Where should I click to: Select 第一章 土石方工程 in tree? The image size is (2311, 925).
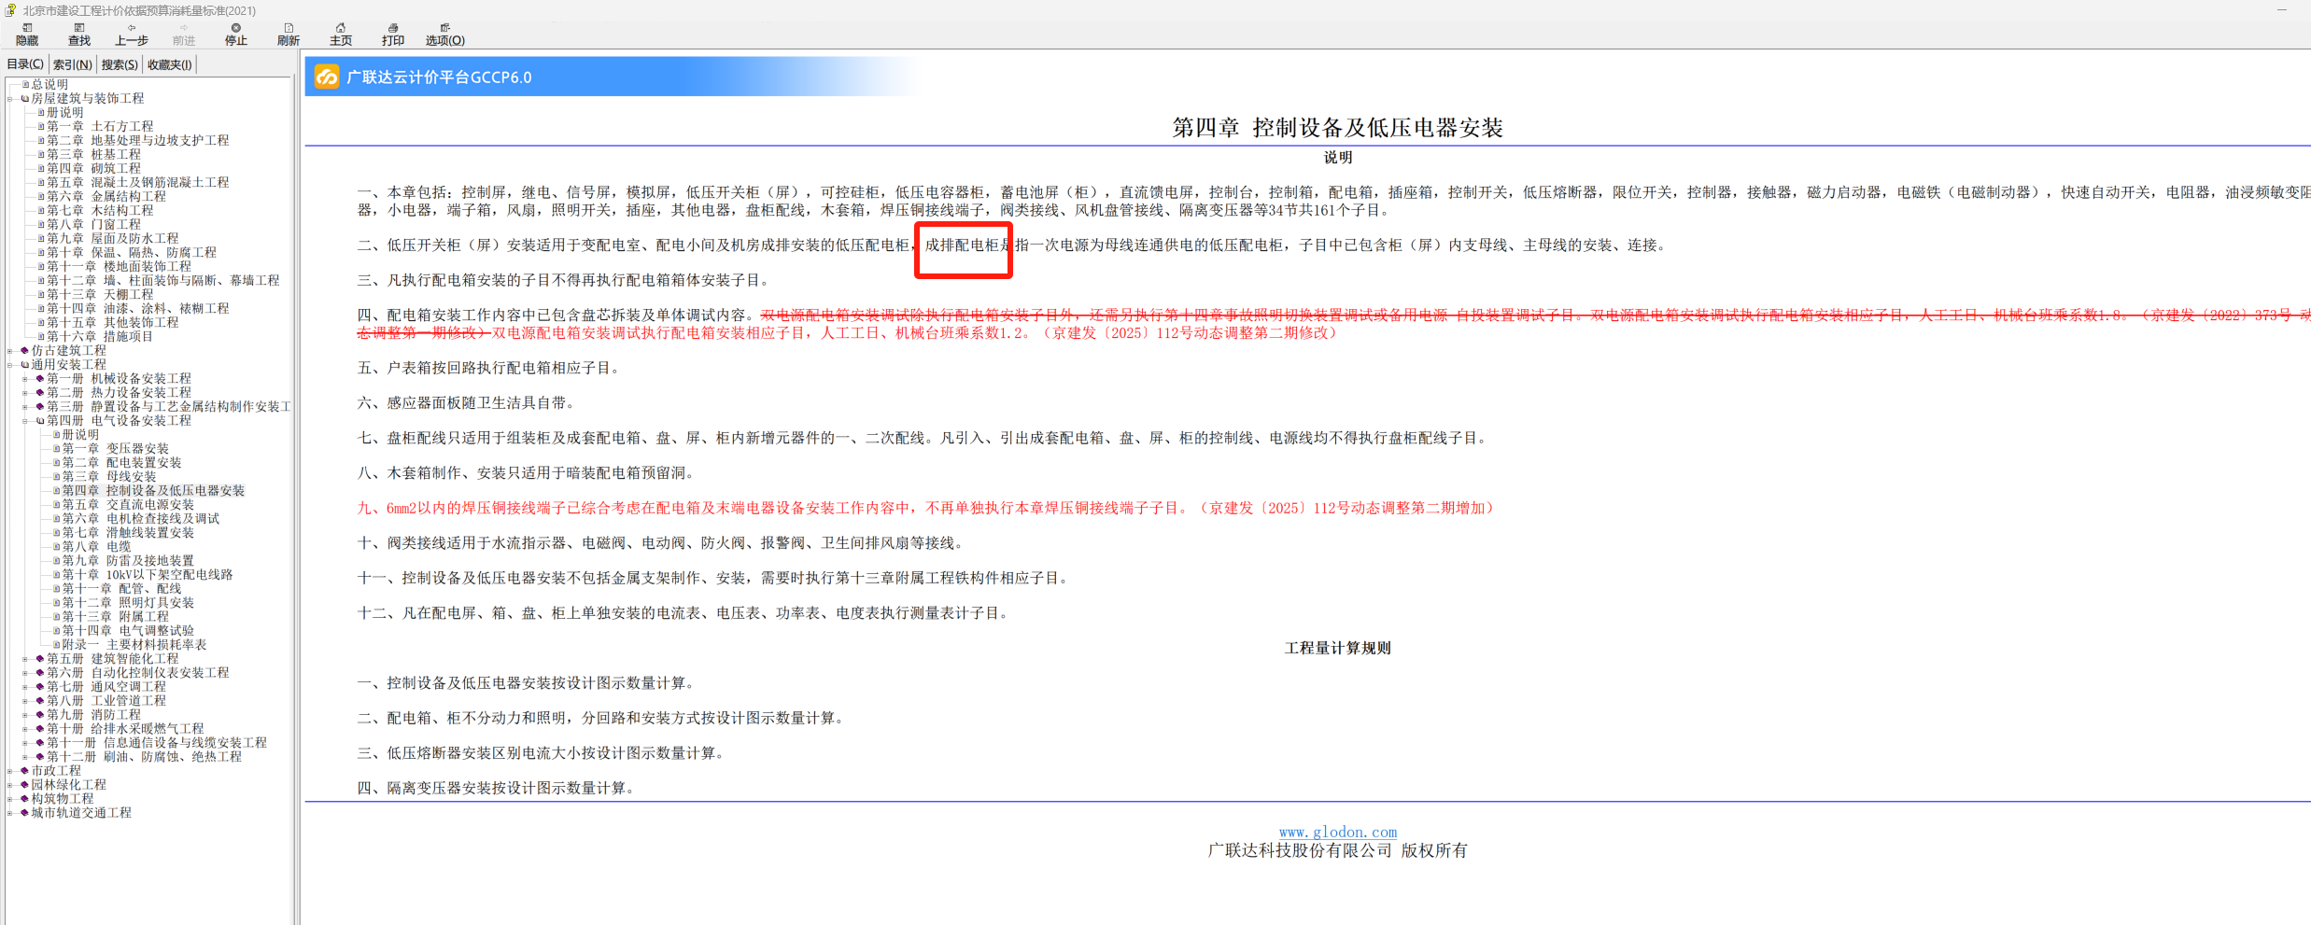point(100,126)
